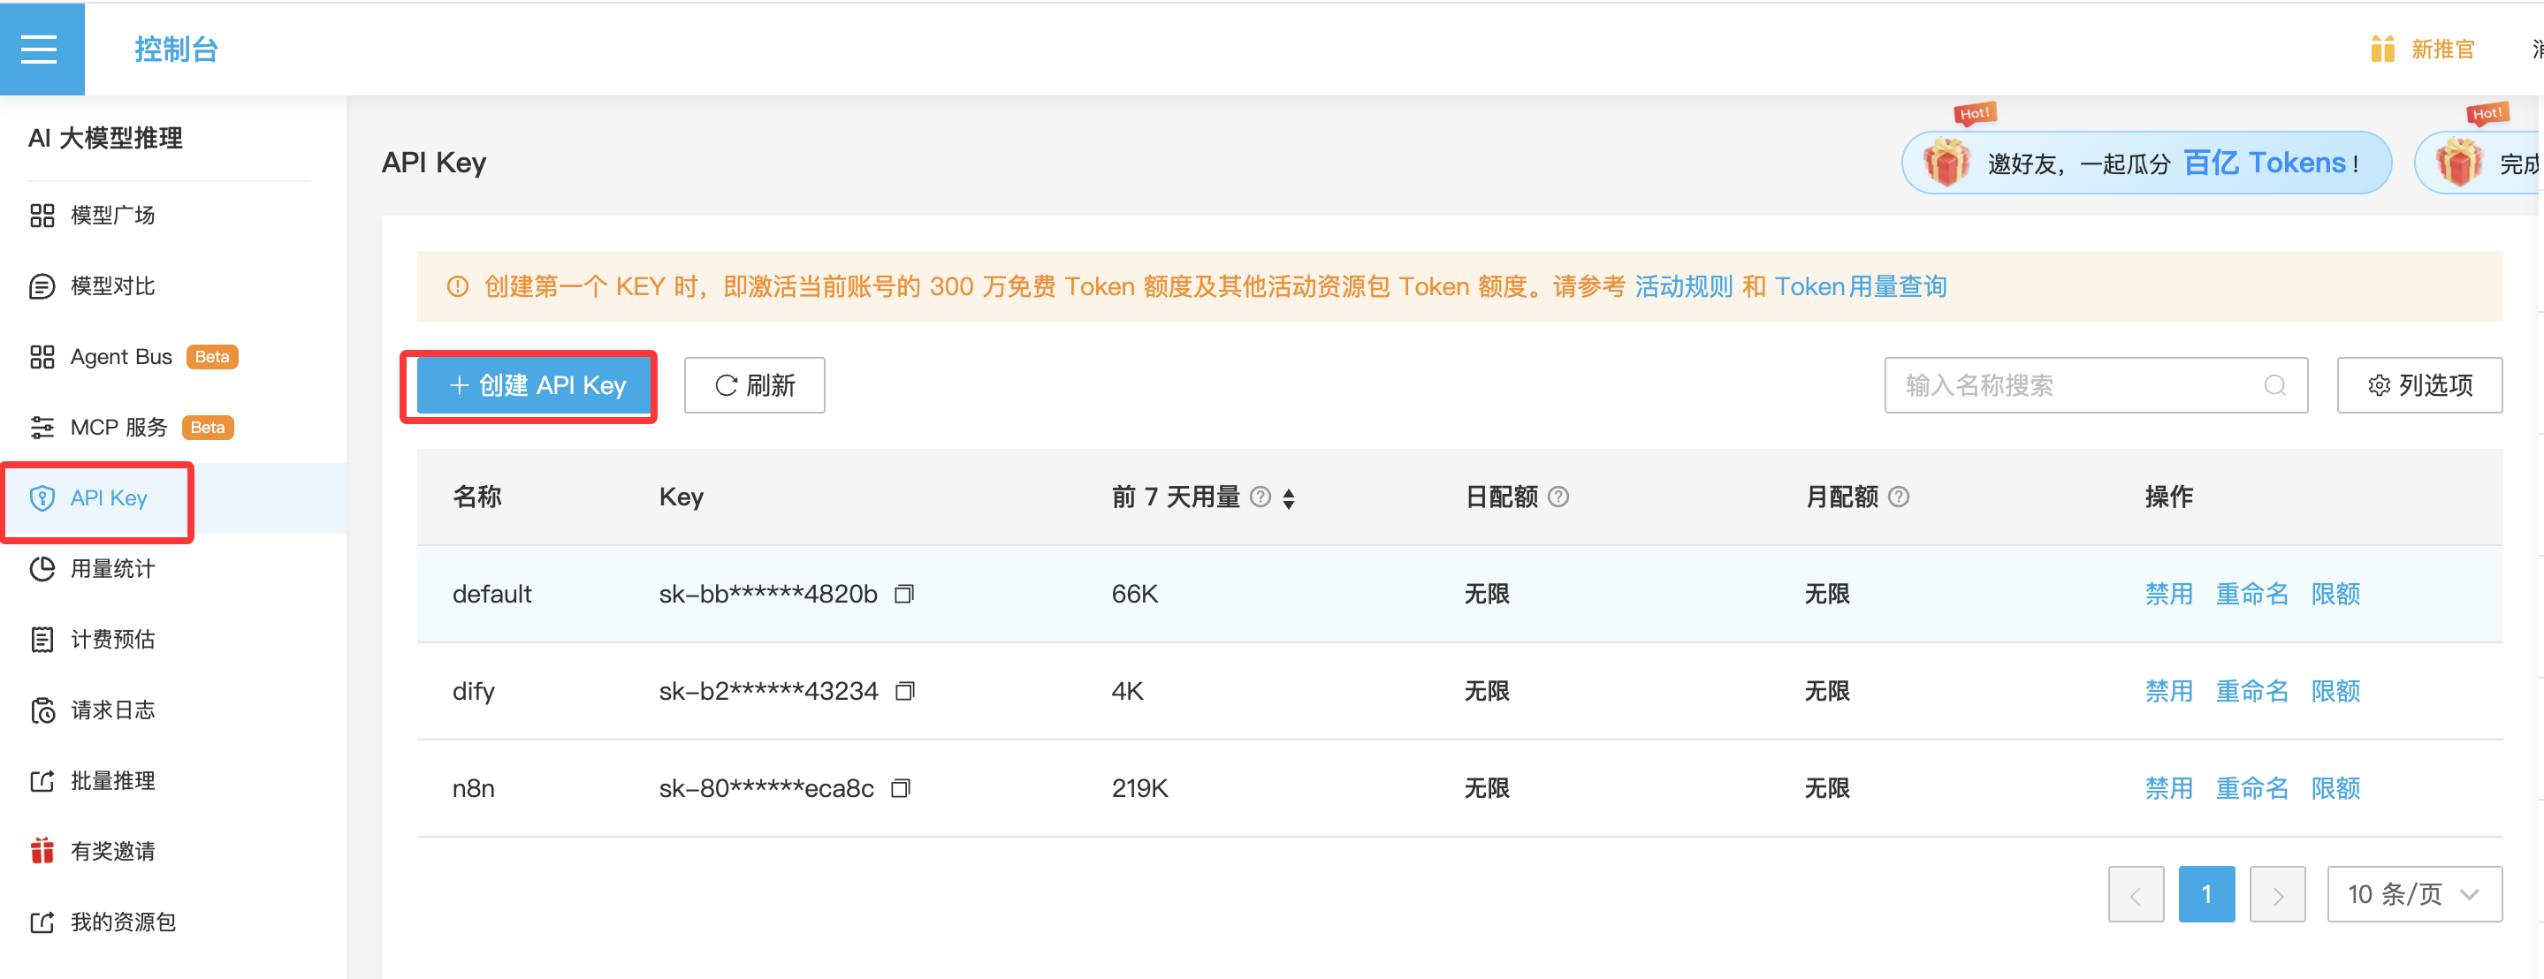Open 模型广场 in the sidebar
The height and width of the screenshot is (979, 2544).
coord(111,215)
